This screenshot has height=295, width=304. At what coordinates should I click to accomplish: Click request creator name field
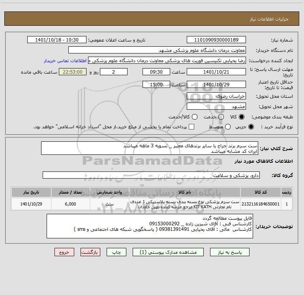coord(167,60)
